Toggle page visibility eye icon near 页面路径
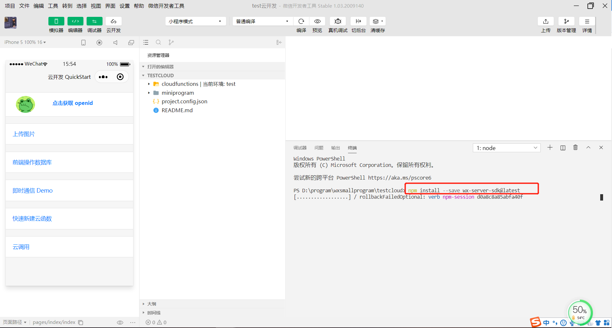This screenshot has width=612, height=328. [x=120, y=322]
